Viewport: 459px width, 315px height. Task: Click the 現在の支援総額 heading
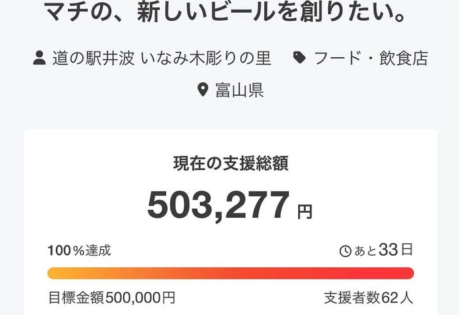231,163
